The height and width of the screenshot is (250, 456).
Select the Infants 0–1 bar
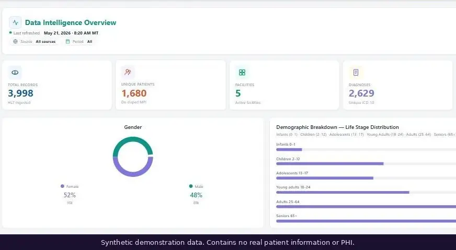[289, 150]
